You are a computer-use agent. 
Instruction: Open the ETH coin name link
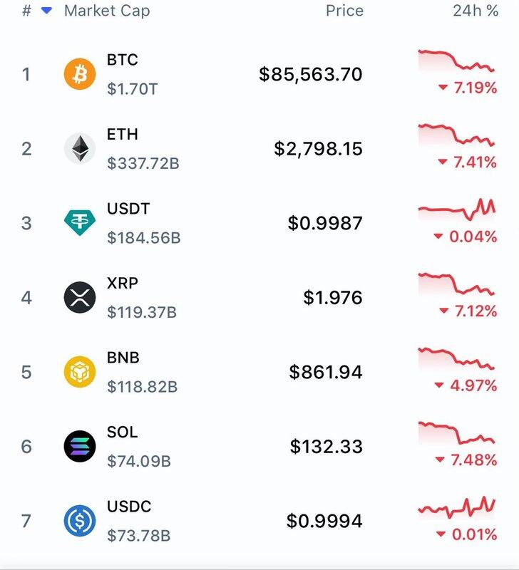coord(122,135)
